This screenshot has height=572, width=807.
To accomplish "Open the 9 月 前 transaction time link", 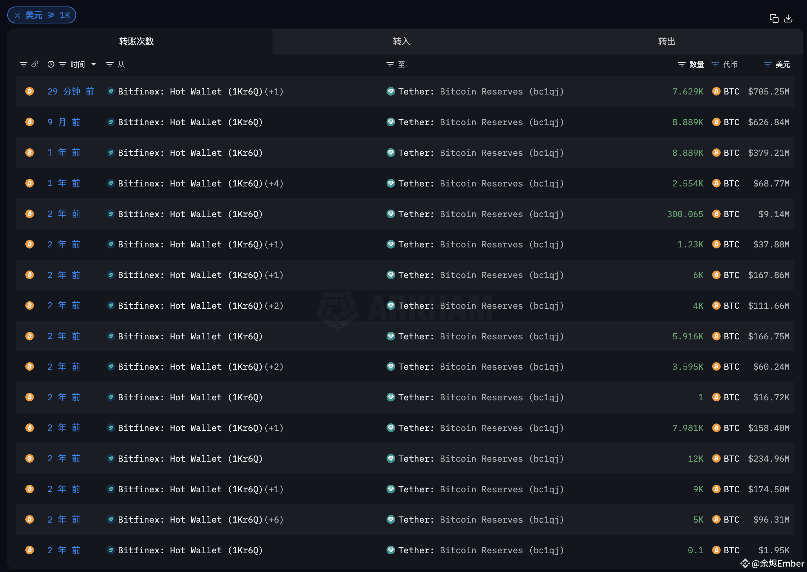I will tap(64, 122).
